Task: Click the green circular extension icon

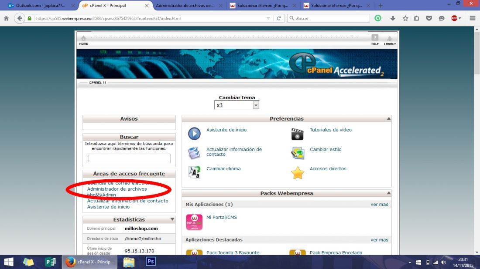Action: tap(378, 18)
